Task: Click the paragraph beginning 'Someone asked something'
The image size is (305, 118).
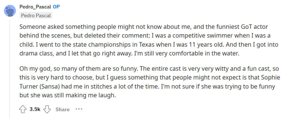Action: [x=149, y=40]
